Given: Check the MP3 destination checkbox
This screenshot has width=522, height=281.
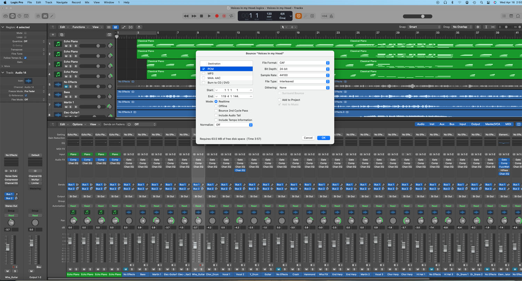Looking at the screenshot, I should tap(204, 73).
